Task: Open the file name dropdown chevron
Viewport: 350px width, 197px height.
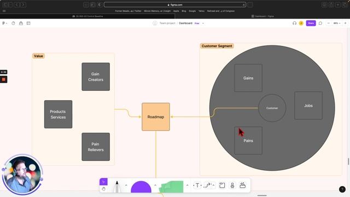Action: click(x=203, y=23)
